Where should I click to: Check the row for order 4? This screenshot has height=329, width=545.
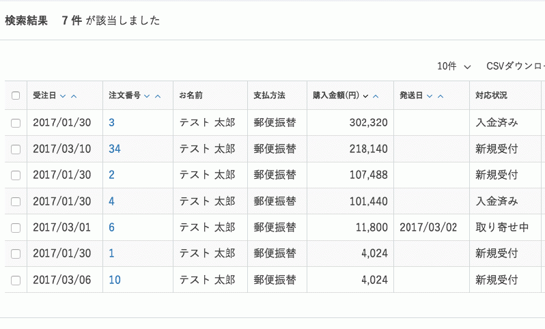point(16,201)
